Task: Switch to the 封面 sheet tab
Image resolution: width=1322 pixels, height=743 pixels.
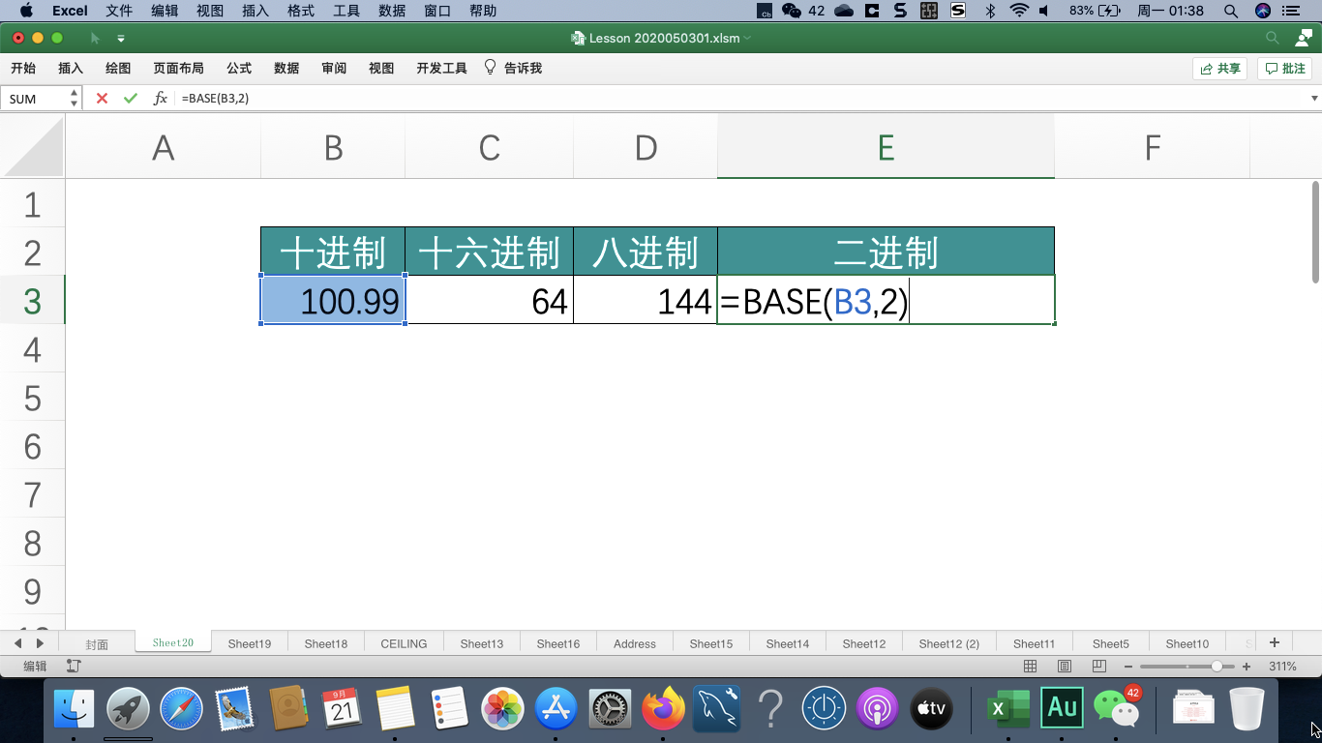Action: (97, 643)
